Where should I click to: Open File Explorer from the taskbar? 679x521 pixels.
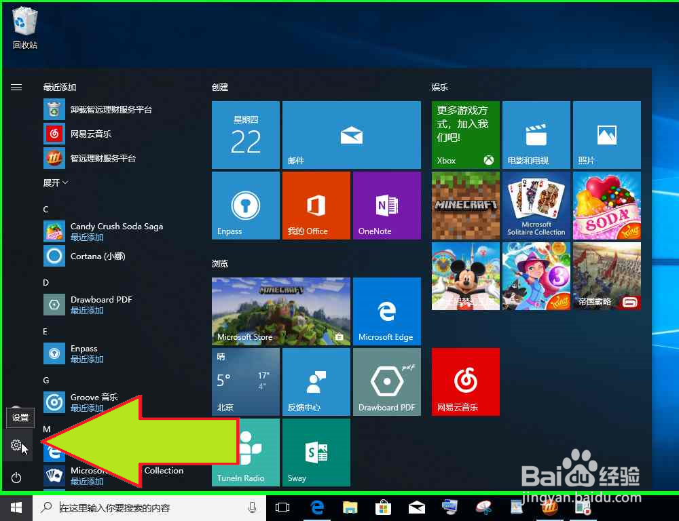[350, 507]
